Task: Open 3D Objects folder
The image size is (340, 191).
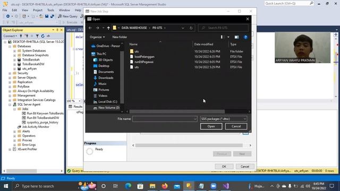Action: pos(106,60)
